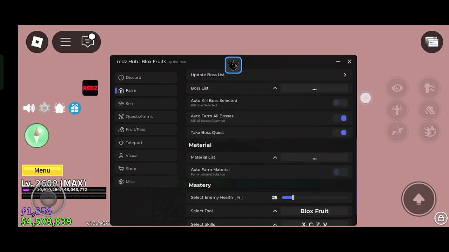Tap the jump up-arrow button
Image resolution: width=449 pixels, height=252 pixels.
click(x=418, y=199)
